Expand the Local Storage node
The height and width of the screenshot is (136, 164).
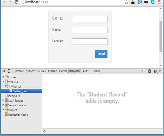pyautogui.click(x=3, y=100)
